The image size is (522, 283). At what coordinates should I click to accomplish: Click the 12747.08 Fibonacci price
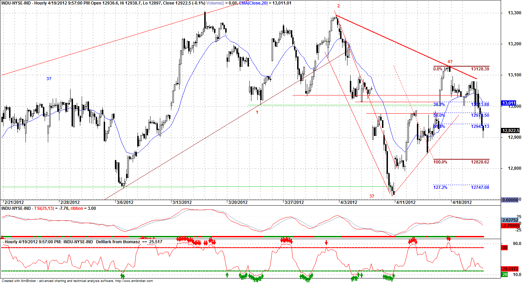(x=480, y=188)
